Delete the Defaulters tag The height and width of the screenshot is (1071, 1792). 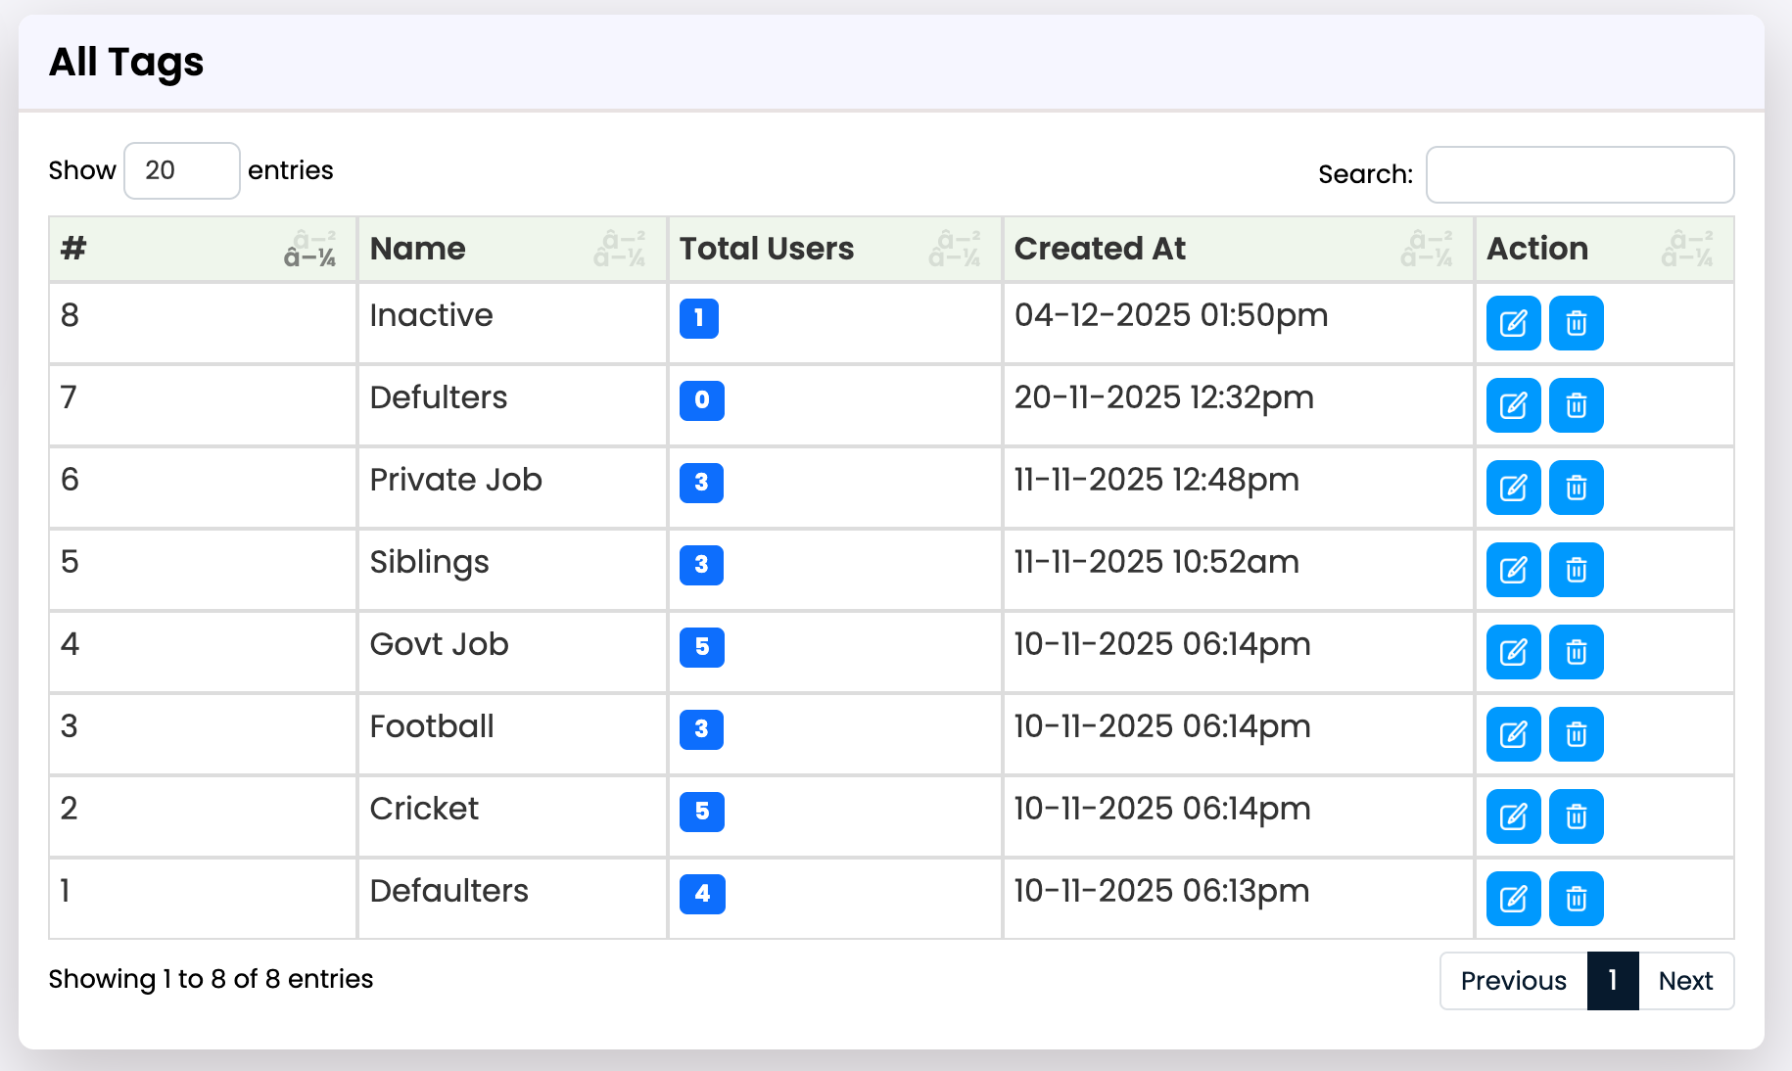click(x=1577, y=899)
